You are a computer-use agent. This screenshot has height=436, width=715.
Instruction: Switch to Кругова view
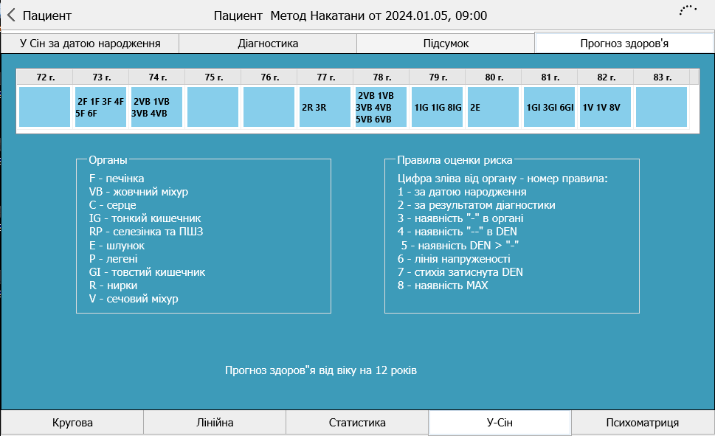point(72,423)
